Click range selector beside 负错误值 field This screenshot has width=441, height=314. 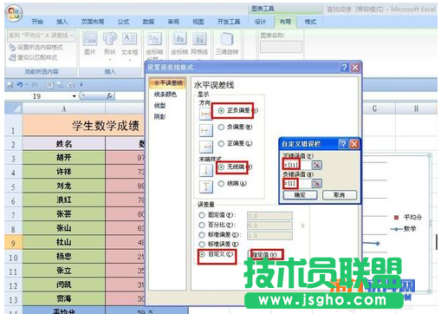coord(317,183)
